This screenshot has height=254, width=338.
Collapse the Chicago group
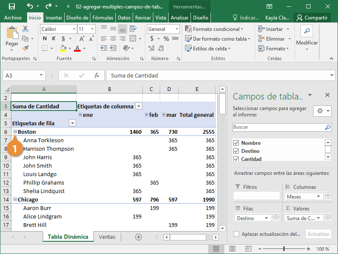(15, 199)
